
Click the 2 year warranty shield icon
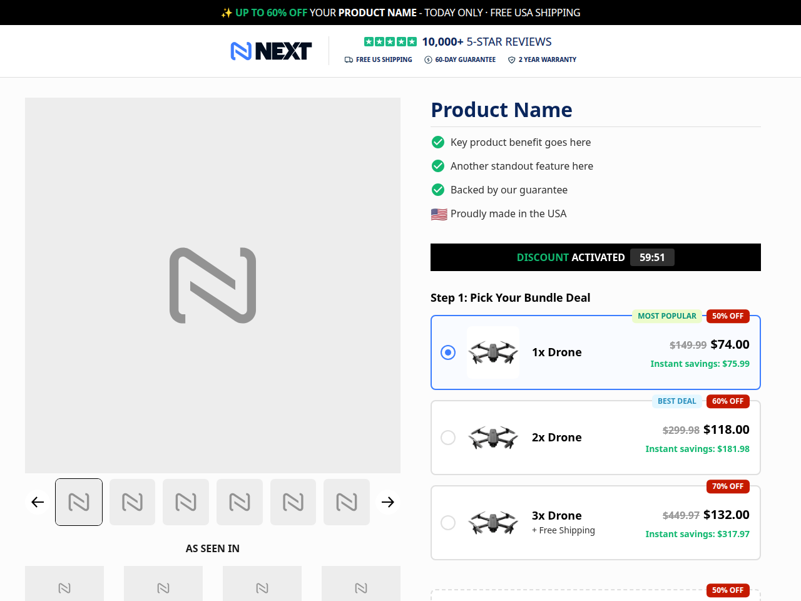pyautogui.click(x=511, y=60)
